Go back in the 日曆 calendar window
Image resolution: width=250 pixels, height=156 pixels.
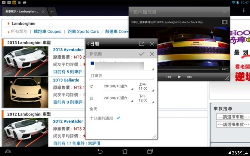pyautogui.click(x=88, y=44)
